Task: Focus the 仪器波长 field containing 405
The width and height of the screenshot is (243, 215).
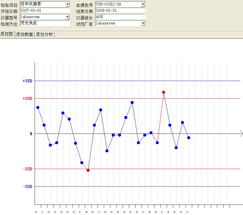Action: [120, 17]
